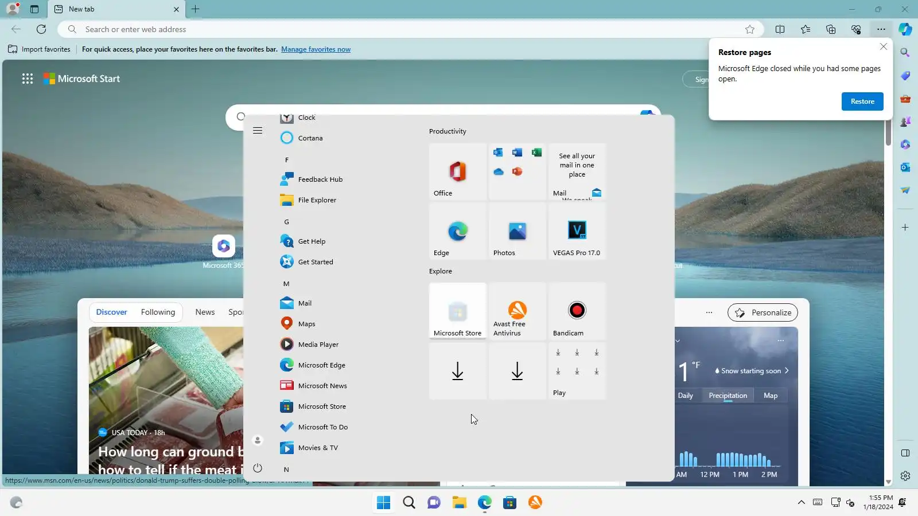
Task: Open Copilot in the Edge toolbar
Action: (905, 29)
